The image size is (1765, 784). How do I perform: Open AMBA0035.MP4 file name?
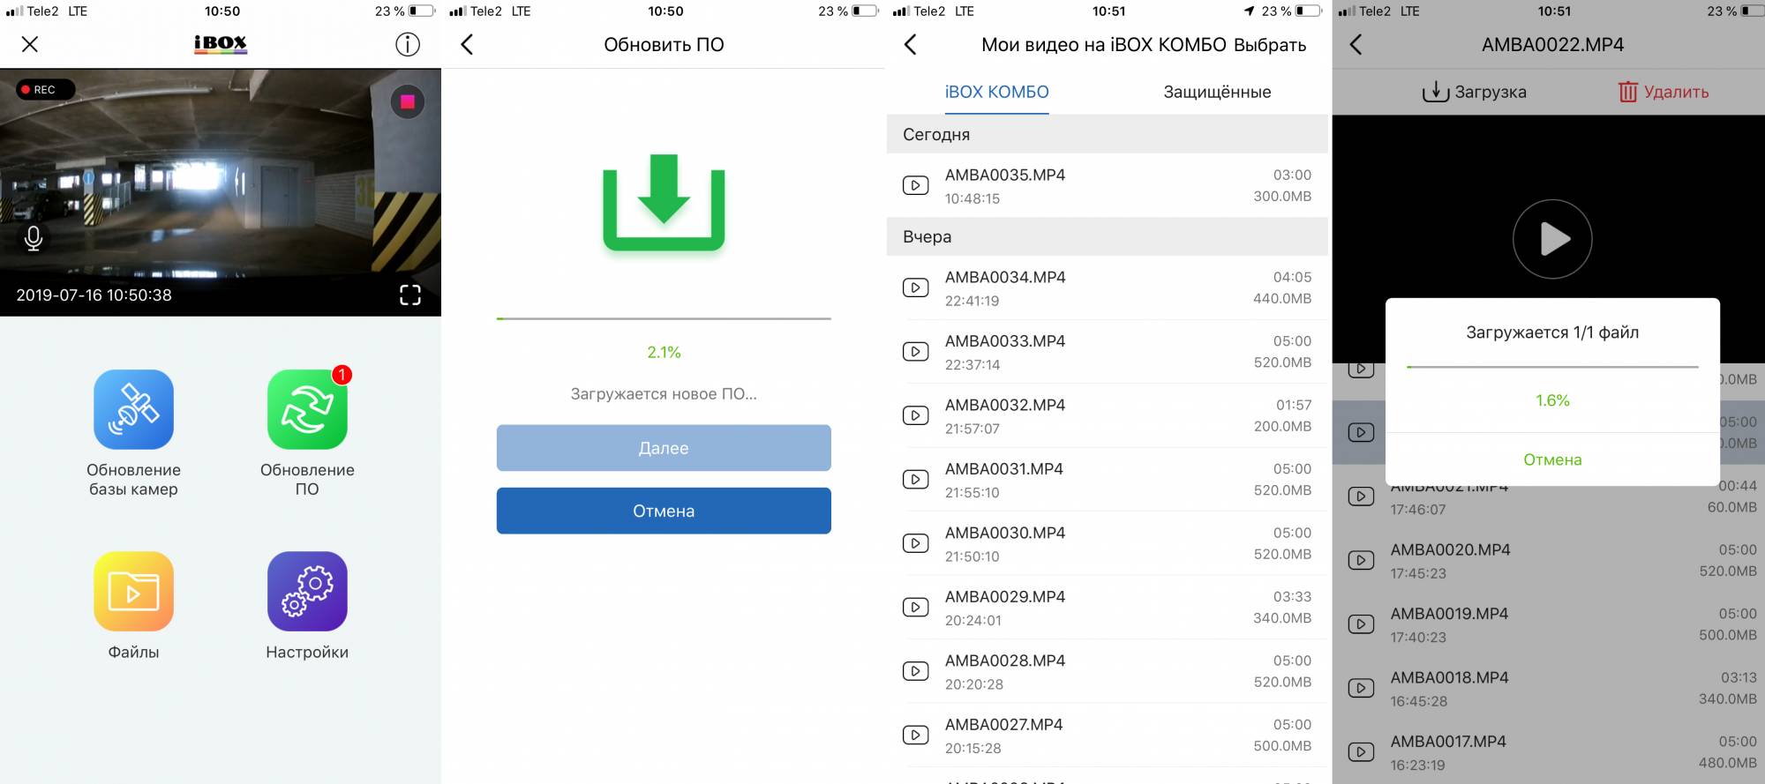coord(1005,175)
